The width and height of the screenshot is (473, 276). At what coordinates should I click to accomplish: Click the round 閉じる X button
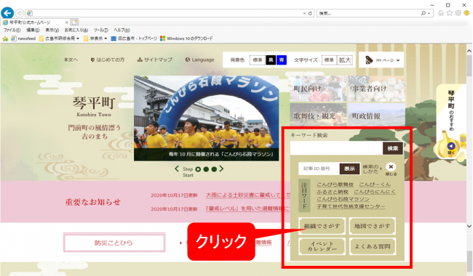click(x=391, y=167)
